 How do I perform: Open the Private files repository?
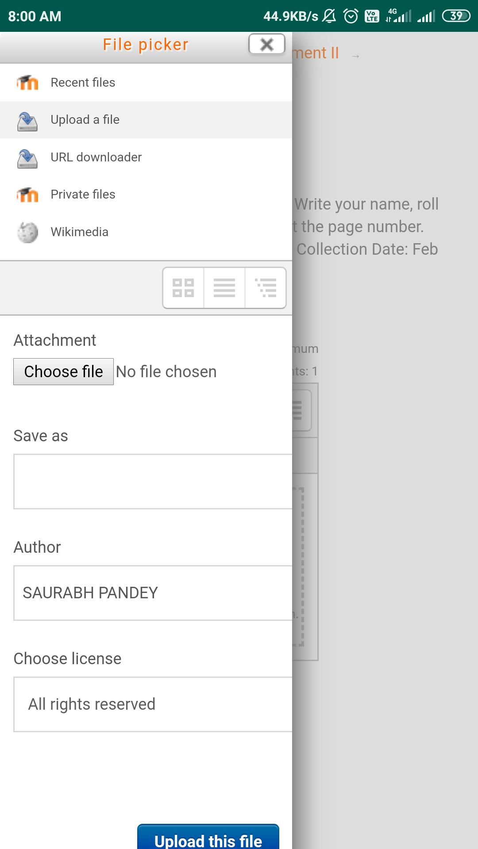point(146,195)
